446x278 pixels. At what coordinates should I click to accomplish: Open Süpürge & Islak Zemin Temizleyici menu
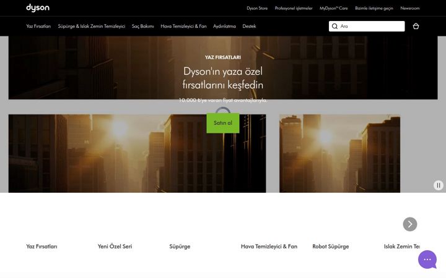91,26
